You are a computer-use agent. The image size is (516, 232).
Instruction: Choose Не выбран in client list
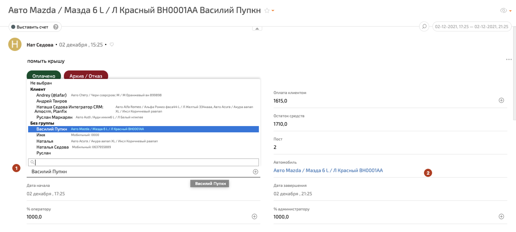41,83
